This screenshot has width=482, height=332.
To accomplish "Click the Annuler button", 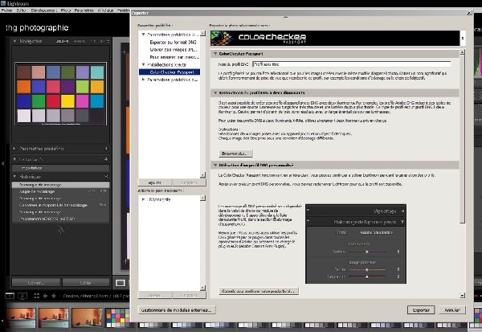I will click(451, 309).
